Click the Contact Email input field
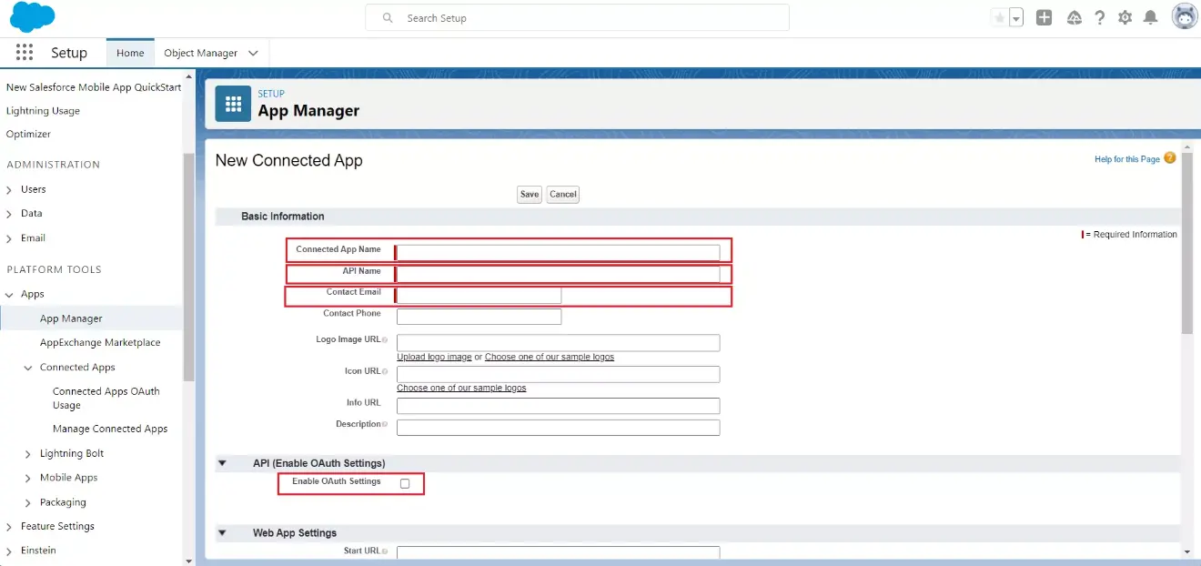Viewport: 1201px width, 566px height. pyautogui.click(x=479, y=295)
